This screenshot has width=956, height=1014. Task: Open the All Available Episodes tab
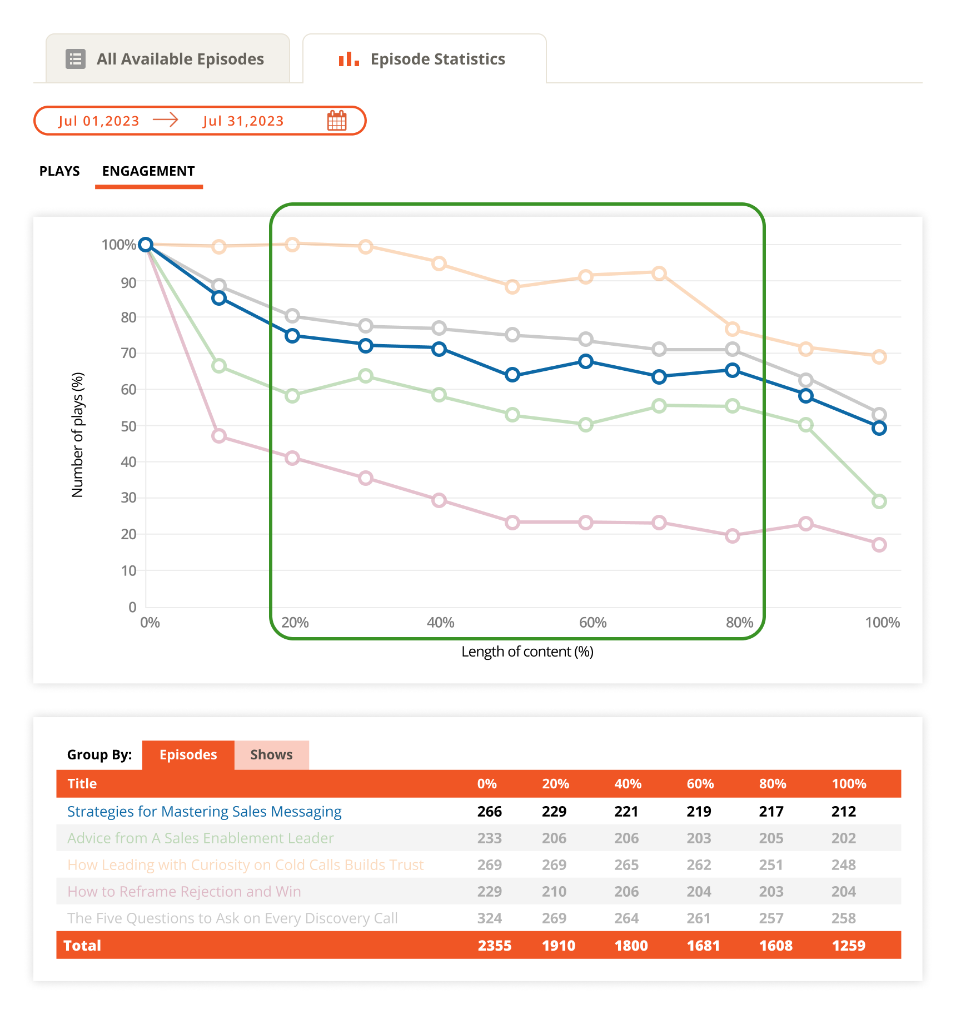[x=168, y=59]
